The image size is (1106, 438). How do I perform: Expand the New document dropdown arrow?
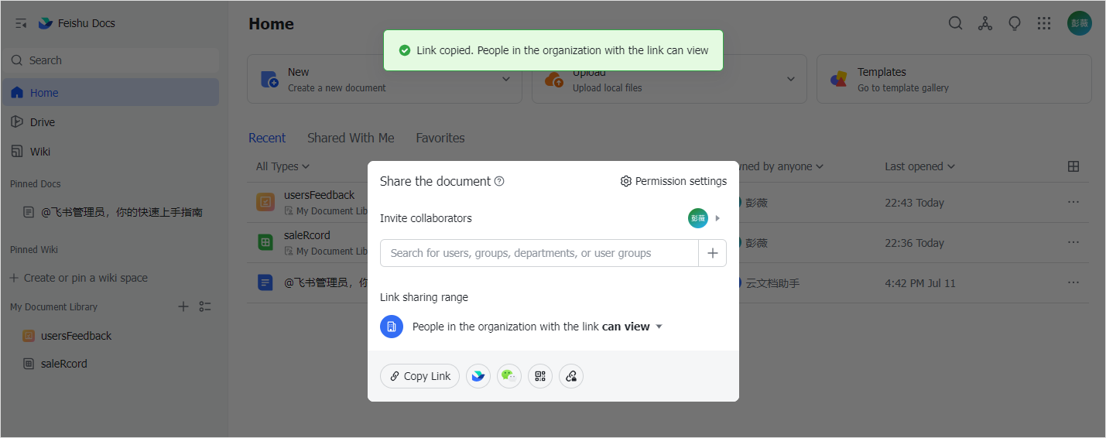tap(506, 79)
